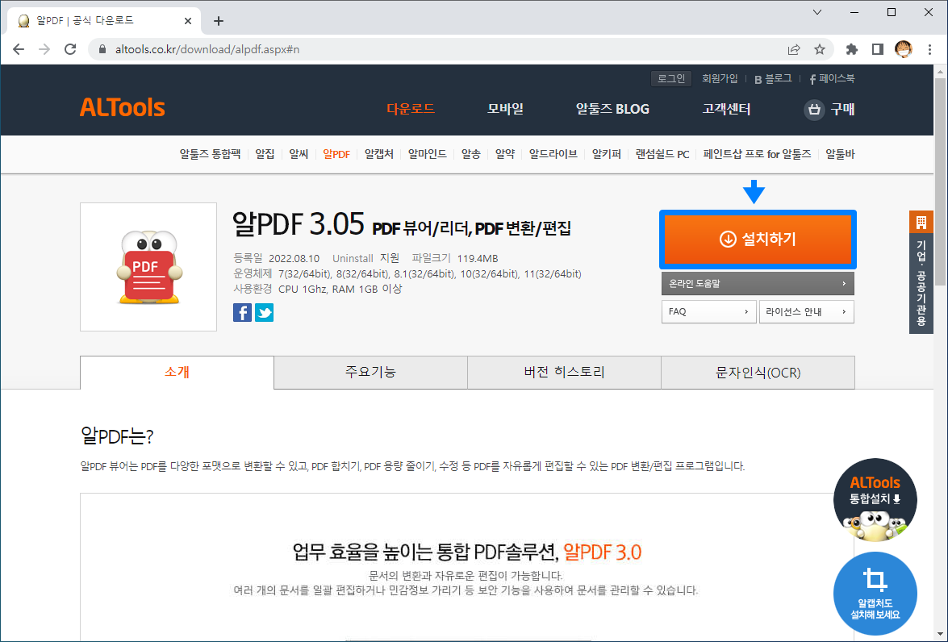The image size is (948, 642).
Task: Open the 온라인 도움말 button
Action: [758, 284]
